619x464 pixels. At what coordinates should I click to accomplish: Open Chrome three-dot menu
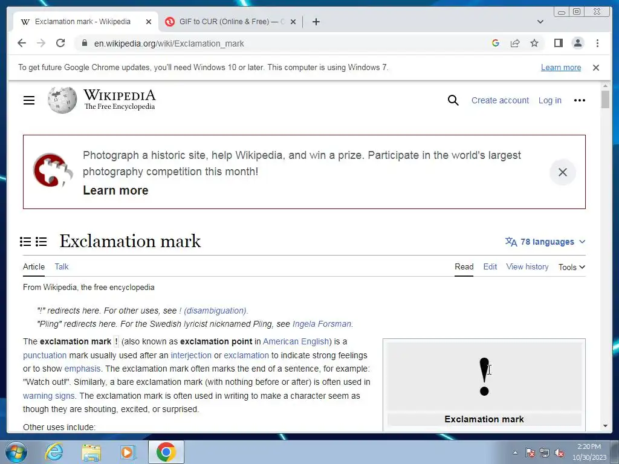click(597, 43)
